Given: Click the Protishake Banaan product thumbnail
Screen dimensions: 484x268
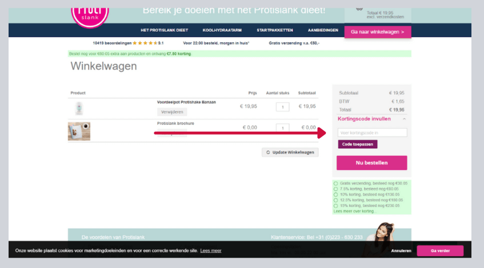Looking at the screenshot, I should pyautogui.click(x=79, y=108).
